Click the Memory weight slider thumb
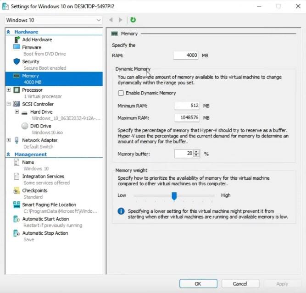The image size is (306, 293). pos(174,196)
